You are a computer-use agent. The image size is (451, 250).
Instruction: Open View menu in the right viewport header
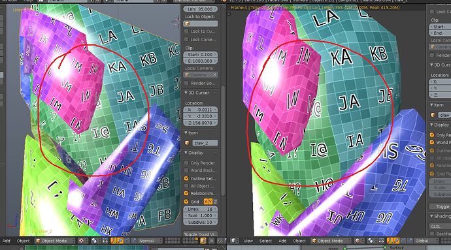tap(248, 241)
